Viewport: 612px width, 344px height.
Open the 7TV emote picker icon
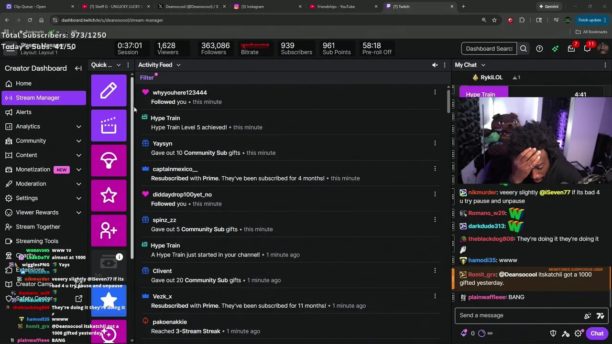tap(601, 316)
